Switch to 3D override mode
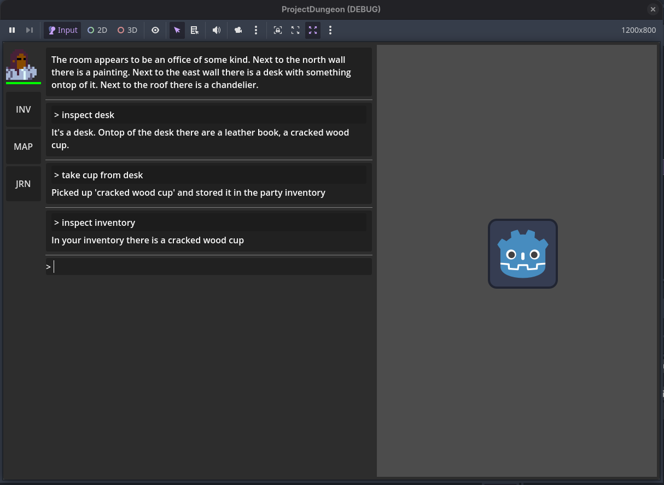 pos(127,30)
